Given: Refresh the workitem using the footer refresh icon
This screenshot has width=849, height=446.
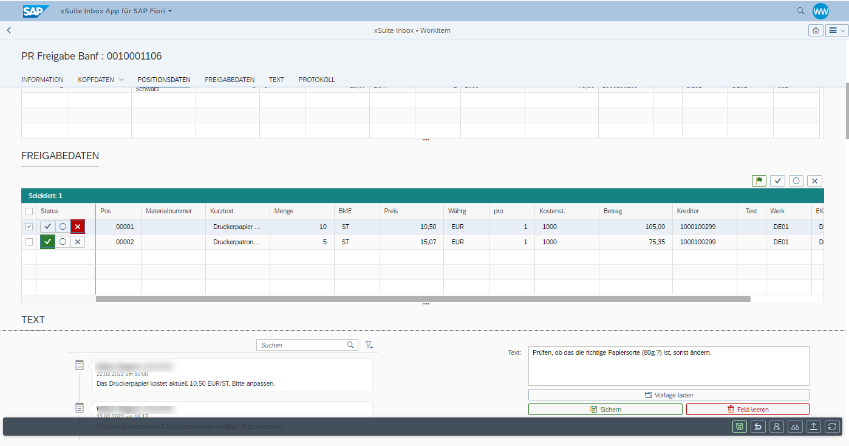Looking at the screenshot, I should coord(832,427).
